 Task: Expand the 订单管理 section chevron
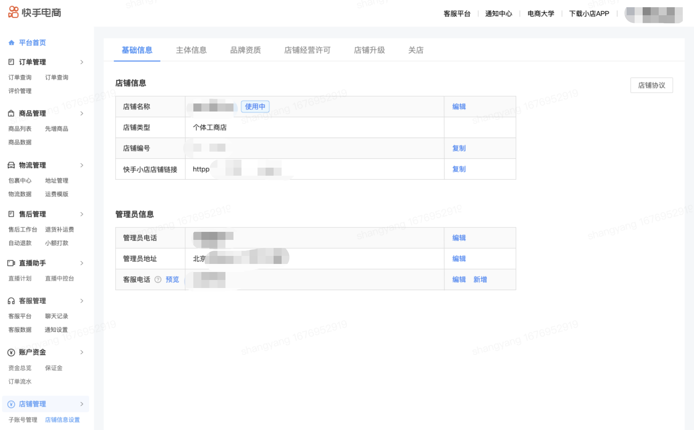pyautogui.click(x=82, y=62)
